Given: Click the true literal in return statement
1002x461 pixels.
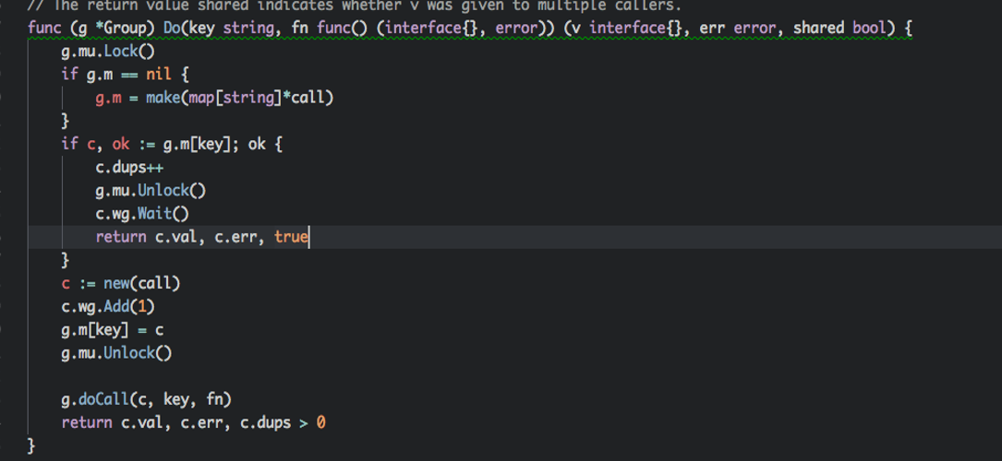Looking at the screenshot, I should coord(290,237).
